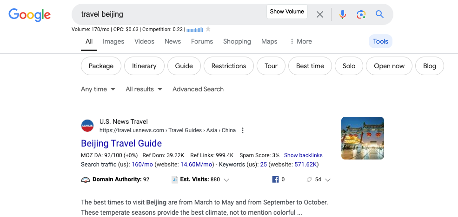
Task: Click the backlink chain icon near 54
Action: coord(309,179)
